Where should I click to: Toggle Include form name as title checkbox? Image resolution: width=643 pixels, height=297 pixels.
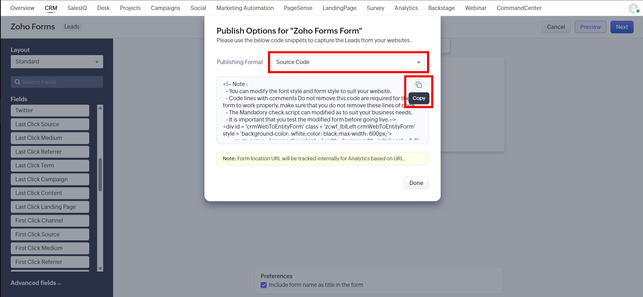[263, 285]
